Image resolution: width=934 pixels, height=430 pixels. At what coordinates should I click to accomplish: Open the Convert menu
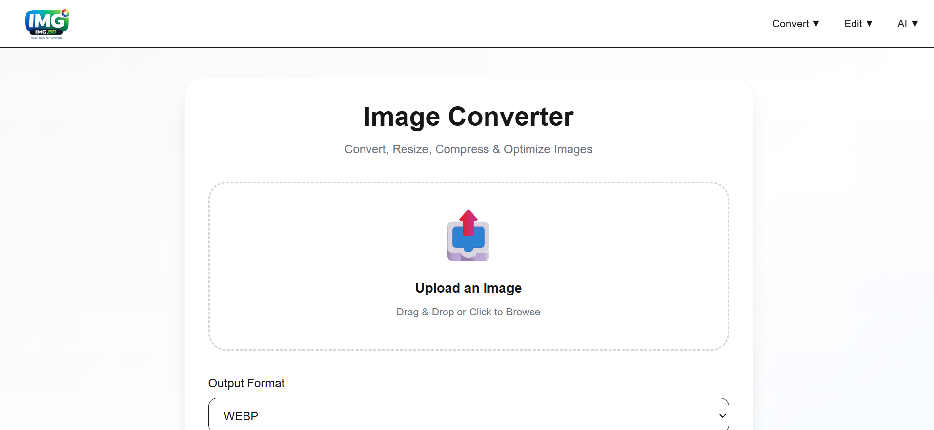(x=796, y=24)
